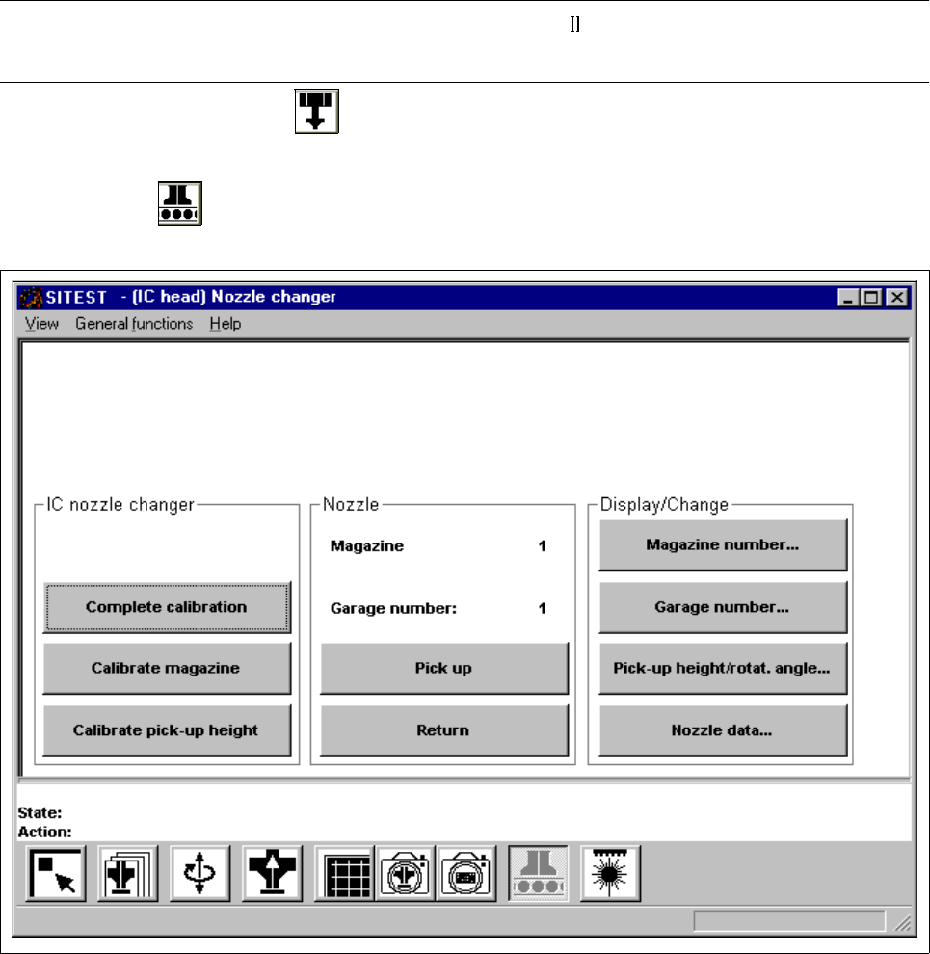This screenshot has width=930, height=954.
Task: Click the IC head icon above the window
Action: point(316,112)
